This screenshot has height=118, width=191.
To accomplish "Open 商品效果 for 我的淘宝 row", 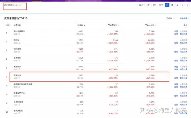I will [x=183, y=52].
